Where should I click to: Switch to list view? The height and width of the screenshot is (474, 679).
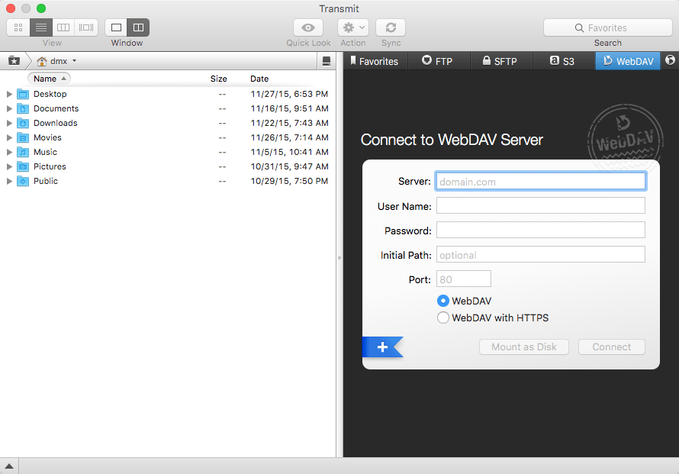[41, 27]
